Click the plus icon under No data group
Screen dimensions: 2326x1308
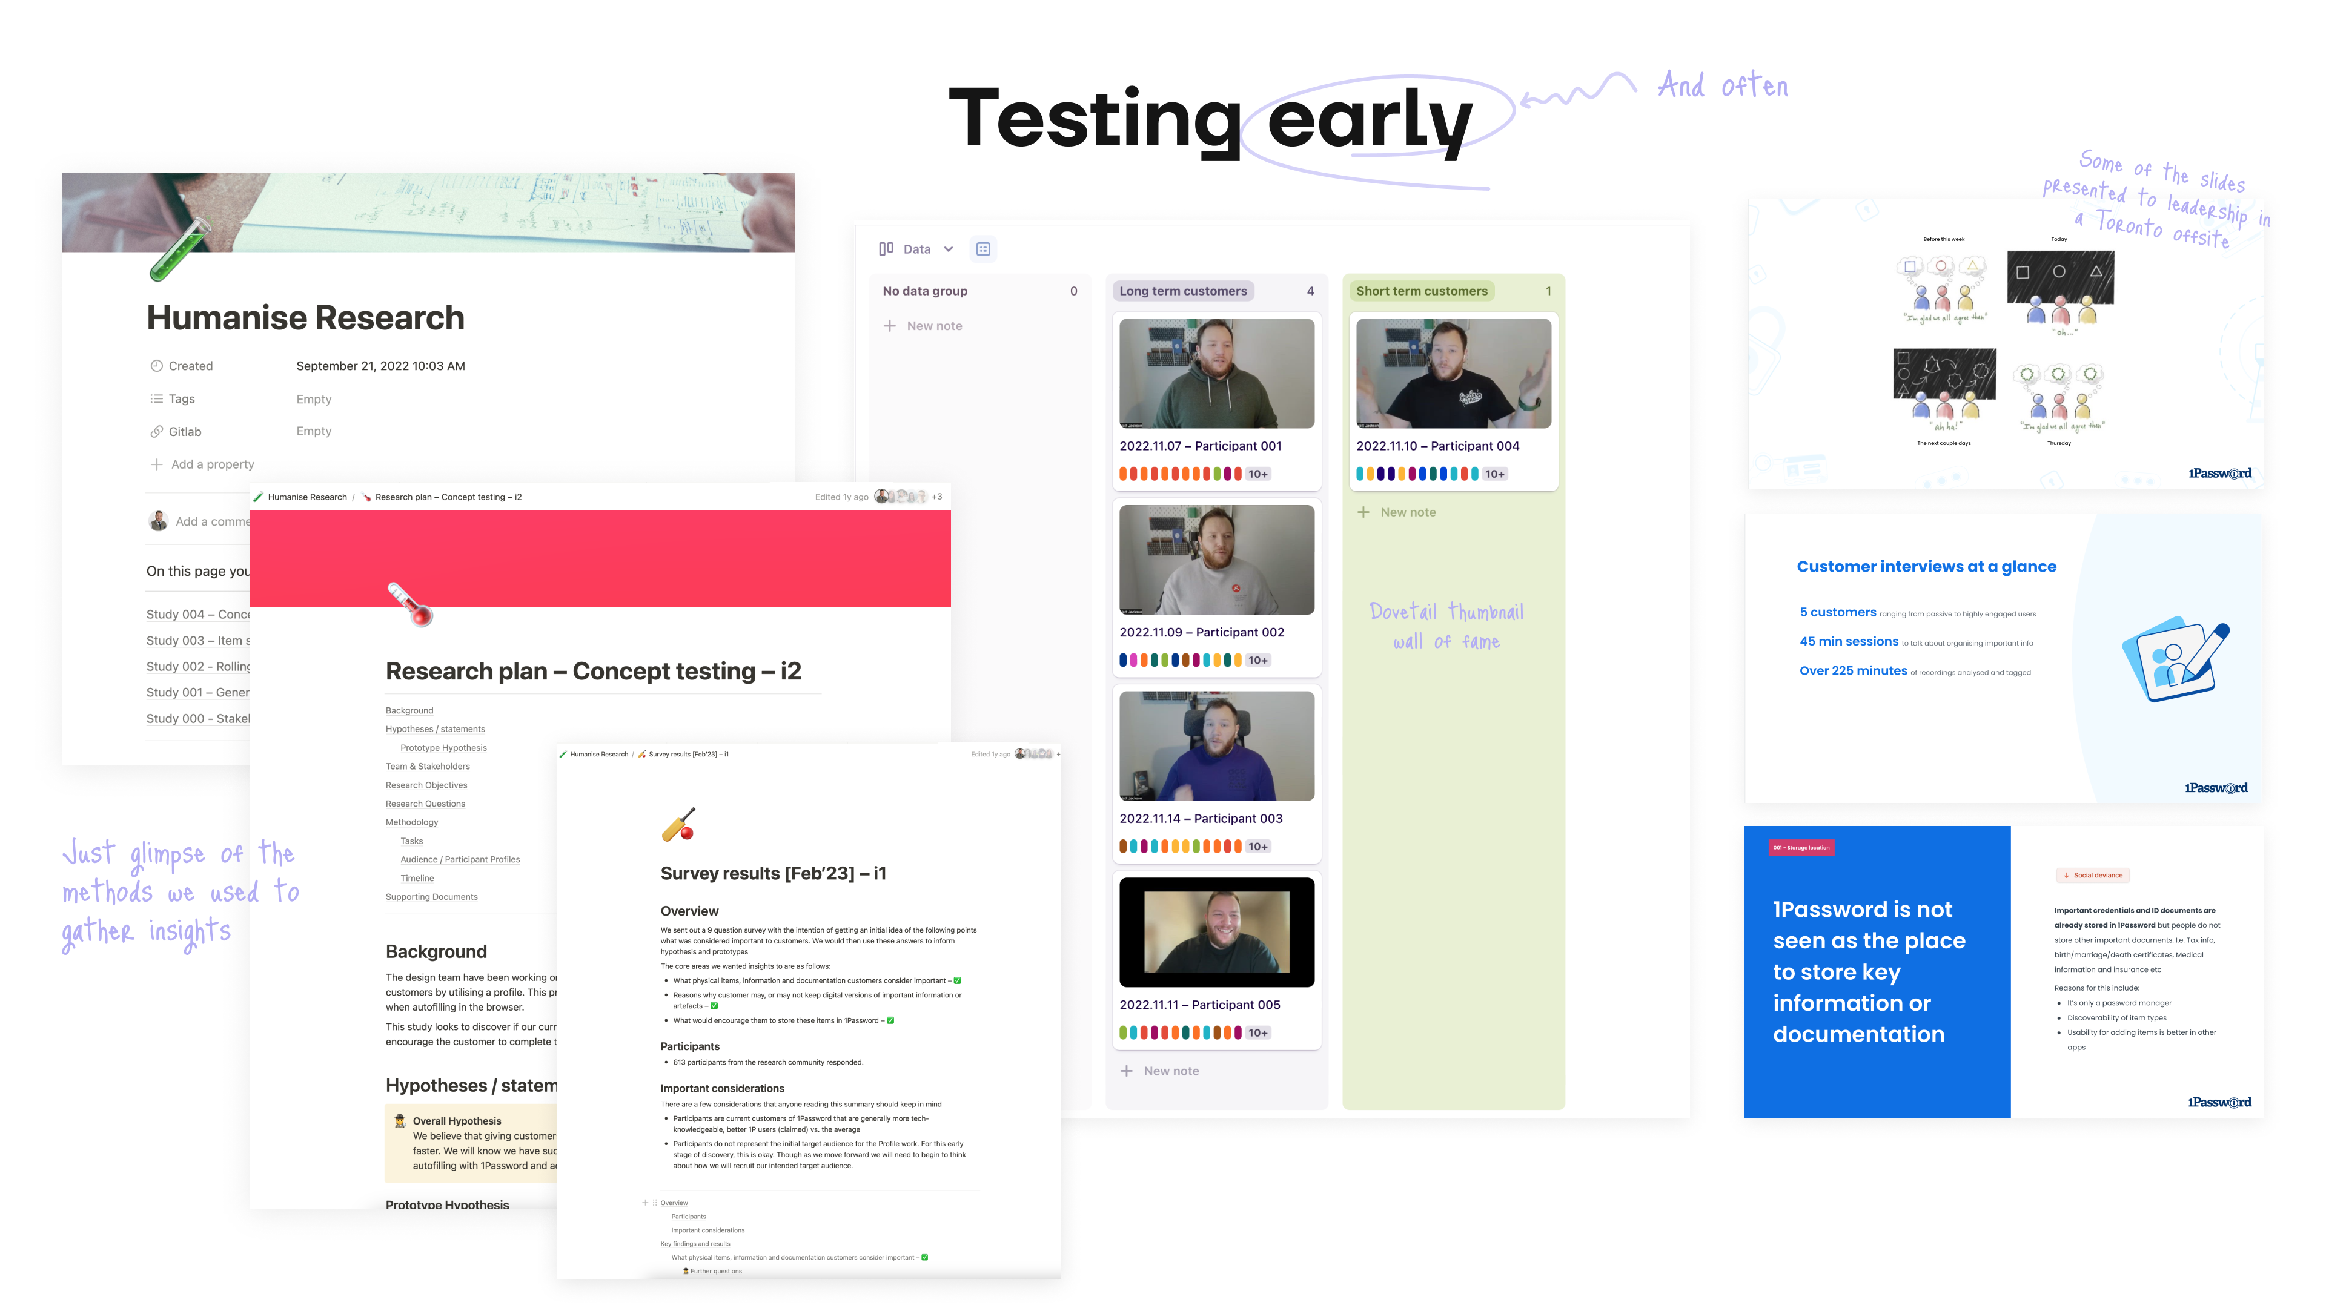point(889,326)
